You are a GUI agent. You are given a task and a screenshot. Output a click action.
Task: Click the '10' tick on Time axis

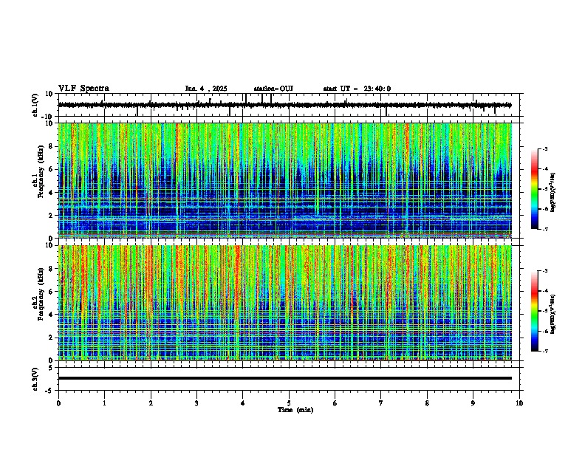(x=519, y=403)
